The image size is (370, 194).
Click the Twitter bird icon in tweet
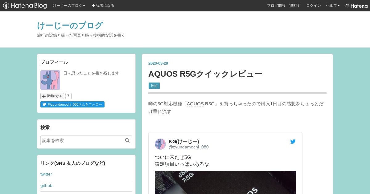click(293, 142)
